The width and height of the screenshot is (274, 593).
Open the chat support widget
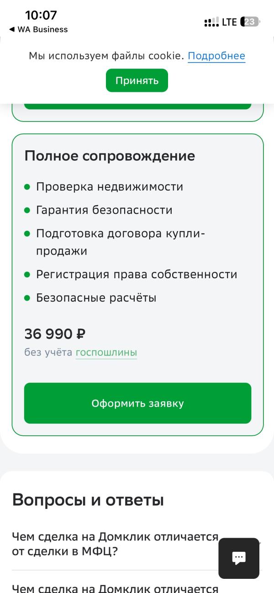238,558
